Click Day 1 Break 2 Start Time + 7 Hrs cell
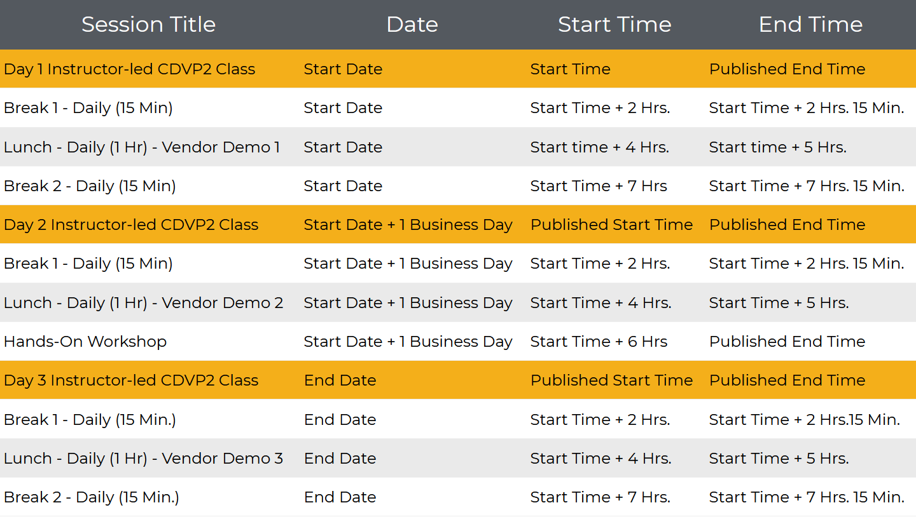The image size is (916, 517). pos(599,185)
